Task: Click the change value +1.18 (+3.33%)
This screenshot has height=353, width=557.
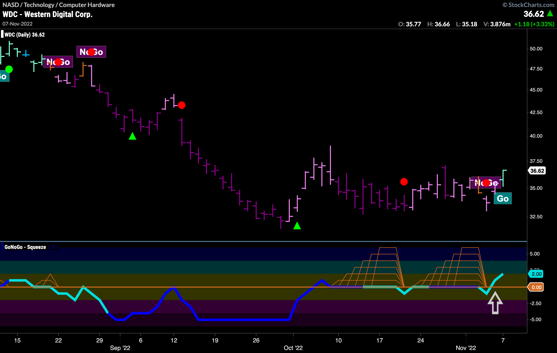Action: [534, 24]
